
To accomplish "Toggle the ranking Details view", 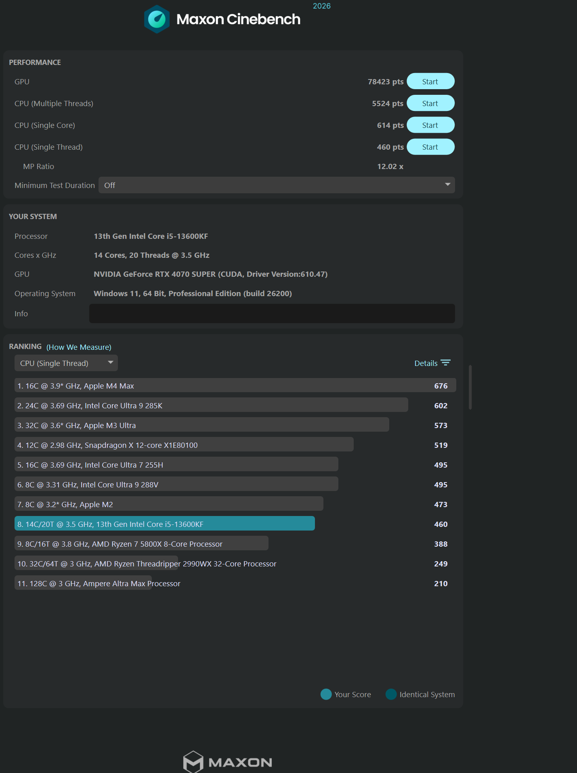I will (x=432, y=363).
